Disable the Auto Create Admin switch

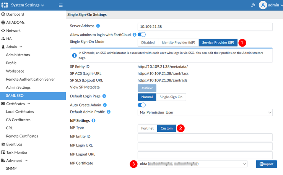tap(141, 105)
